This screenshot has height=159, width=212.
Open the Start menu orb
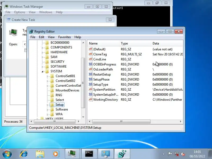point(7,154)
